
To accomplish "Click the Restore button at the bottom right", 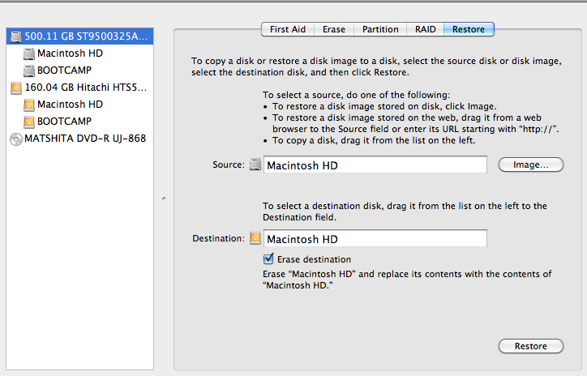I will pyautogui.click(x=531, y=346).
